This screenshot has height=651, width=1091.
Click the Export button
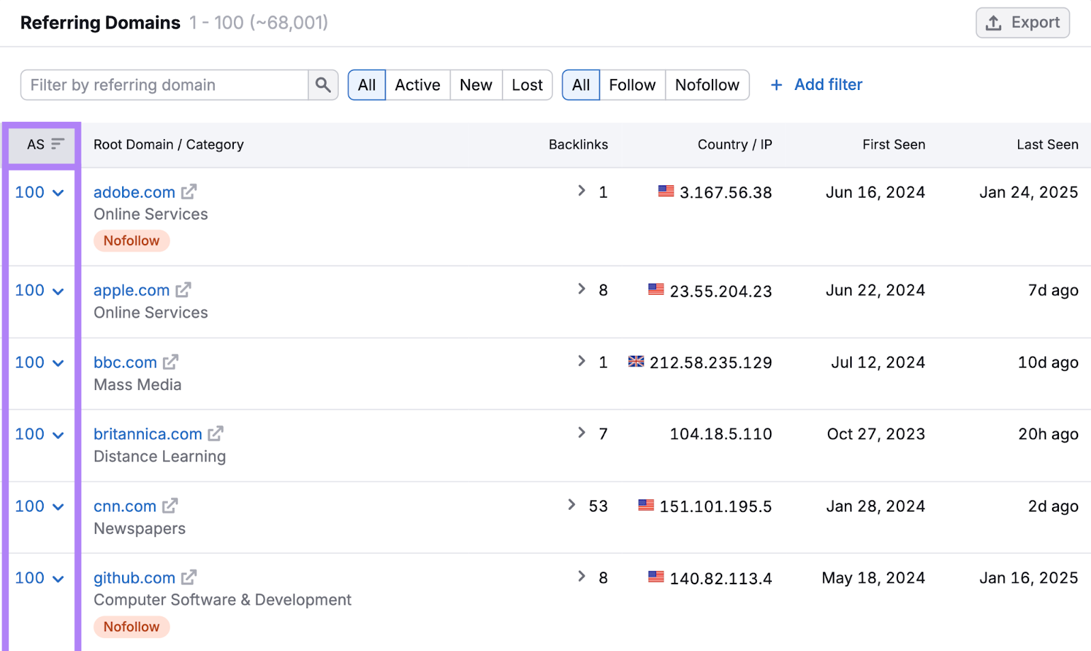tap(1023, 22)
